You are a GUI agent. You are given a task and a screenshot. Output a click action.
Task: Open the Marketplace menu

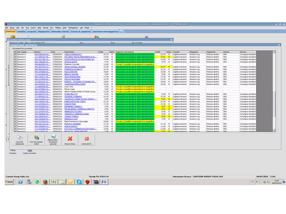[73, 28]
